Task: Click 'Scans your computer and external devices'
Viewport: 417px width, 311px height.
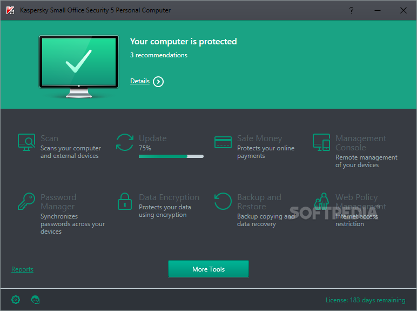Action: (70, 152)
